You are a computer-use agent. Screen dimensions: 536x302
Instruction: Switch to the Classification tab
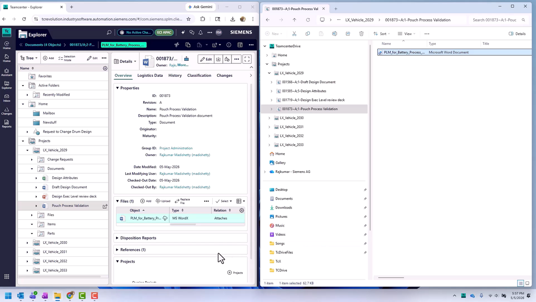(199, 75)
